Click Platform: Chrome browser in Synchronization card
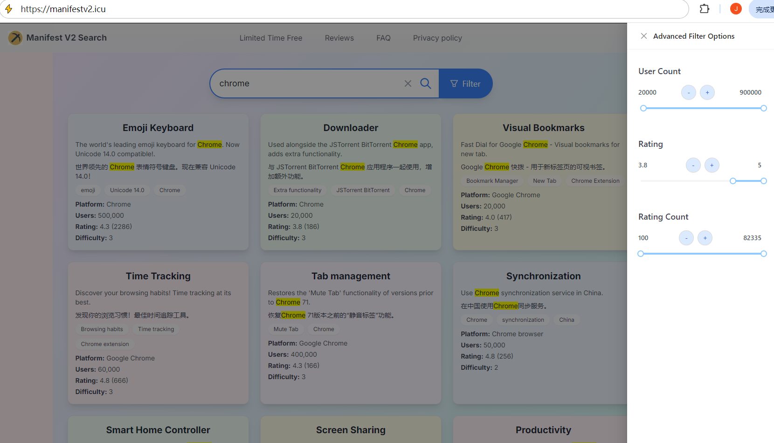Screen dimensions: 774x443 pos(502,334)
